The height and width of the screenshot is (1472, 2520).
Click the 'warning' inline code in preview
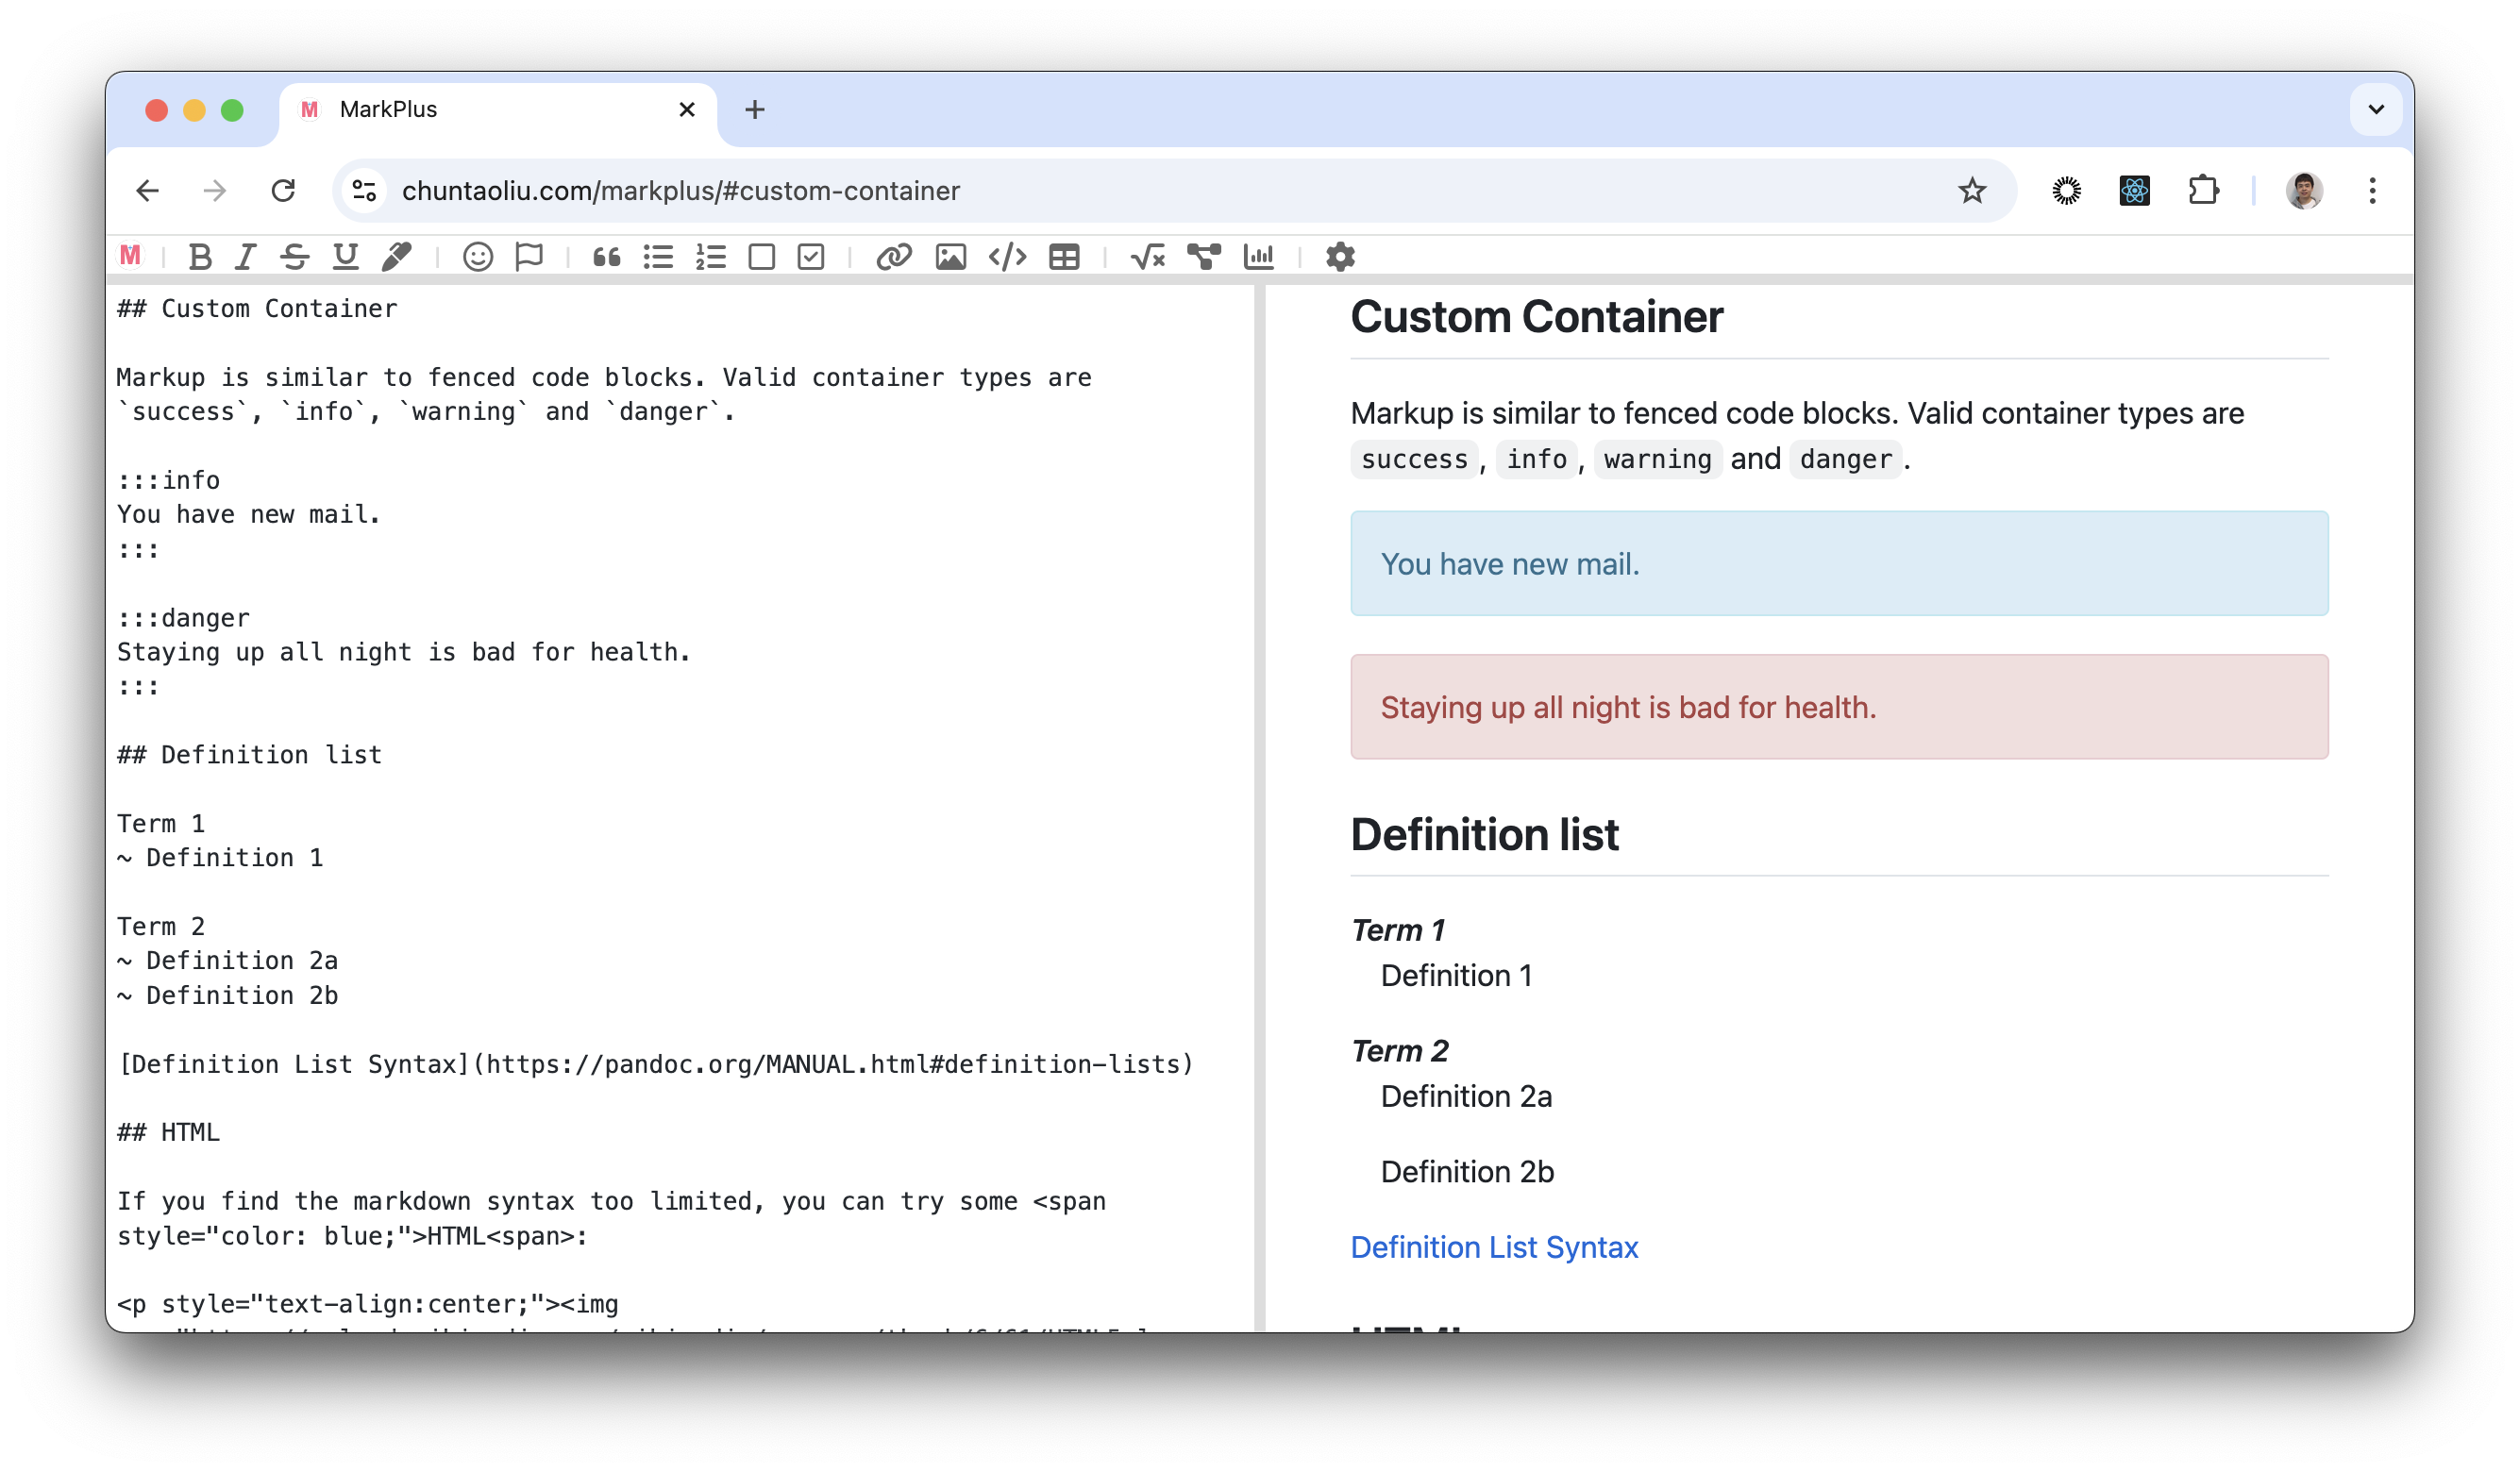click(1657, 459)
